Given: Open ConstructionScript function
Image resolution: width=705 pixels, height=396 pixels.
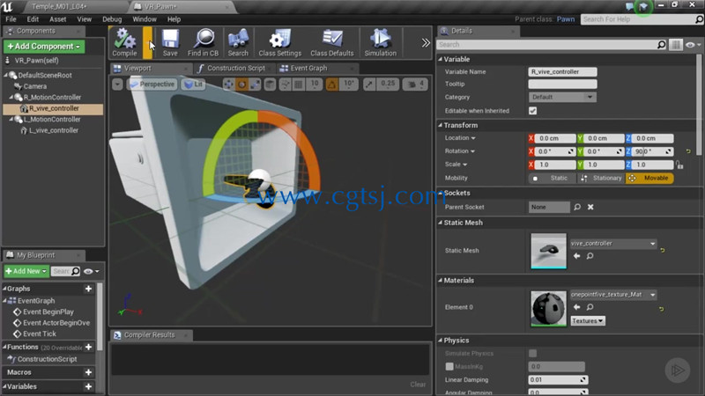Looking at the screenshot, I should (47, 359).
